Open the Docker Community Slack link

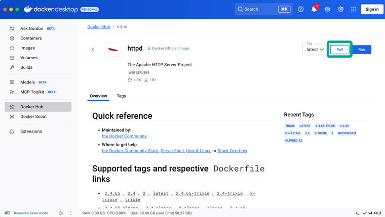tap(130, 151)
